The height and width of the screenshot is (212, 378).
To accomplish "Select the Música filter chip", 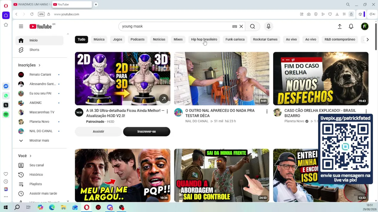I will click(x=99, y=39).
